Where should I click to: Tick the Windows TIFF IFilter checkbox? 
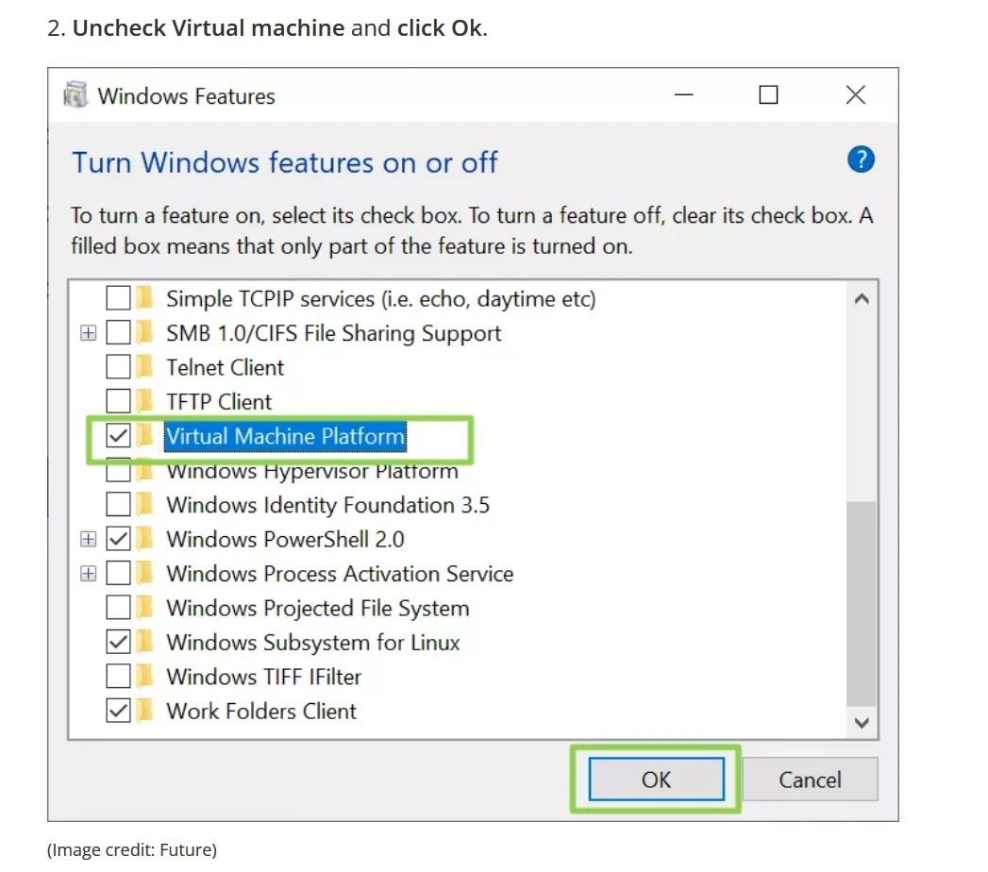pyautogui.click(x=119, y=677)
